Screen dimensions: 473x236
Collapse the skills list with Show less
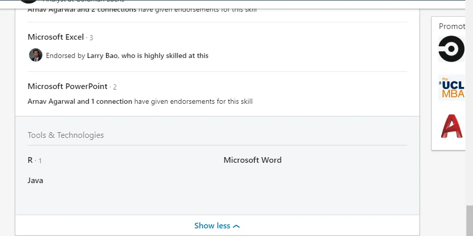pyautogui.click(x=217, y=225)
